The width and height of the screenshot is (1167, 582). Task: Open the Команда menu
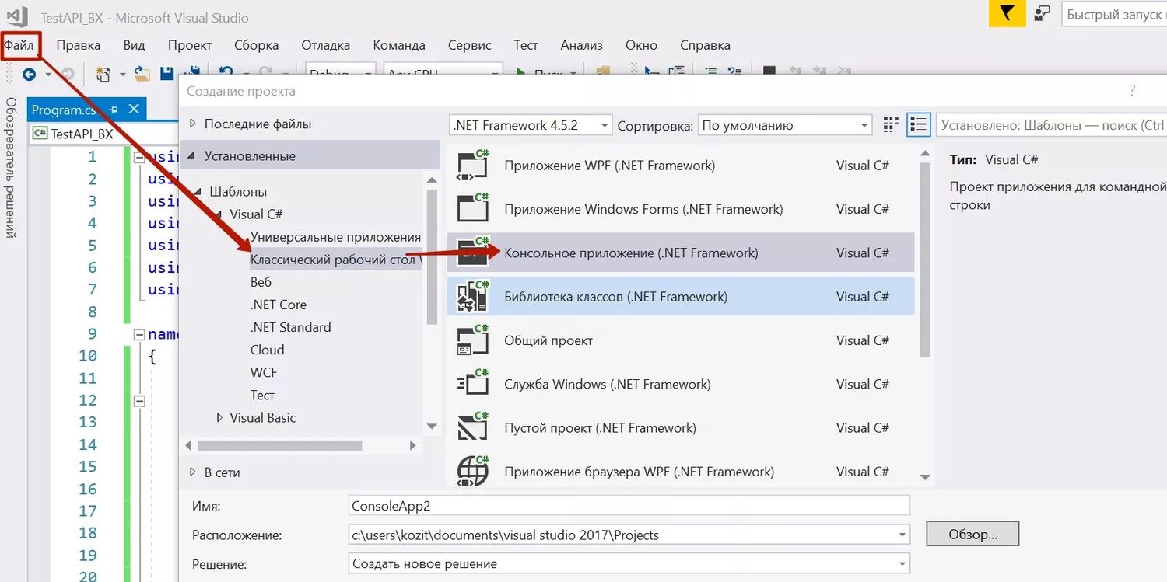[x=399, y=45]
